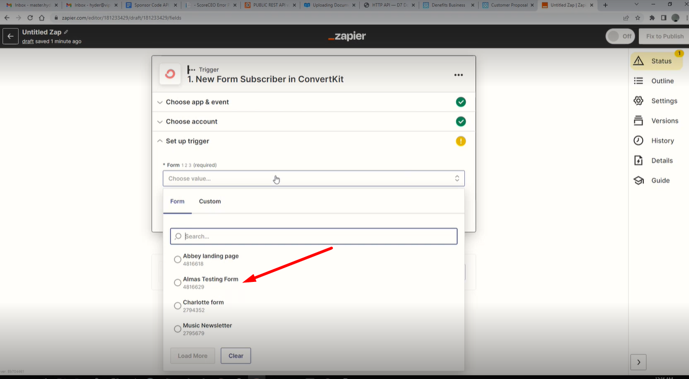The width and height of the screenshot is (689, 379).
Task: Go back using the Zap editor back arrow
Action: coord(10,36)
